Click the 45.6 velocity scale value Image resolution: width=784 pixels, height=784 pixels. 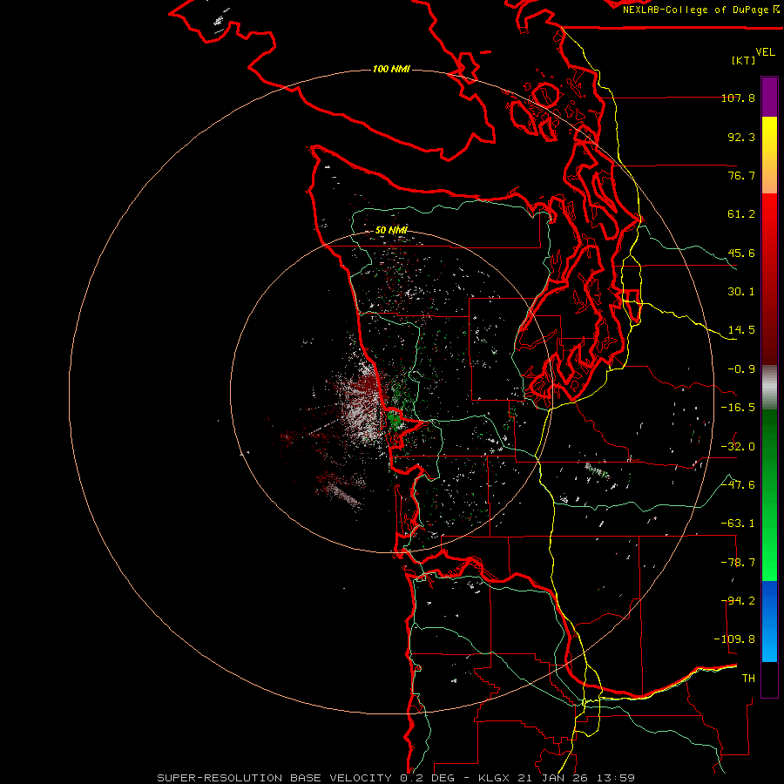tap(741, 253)
